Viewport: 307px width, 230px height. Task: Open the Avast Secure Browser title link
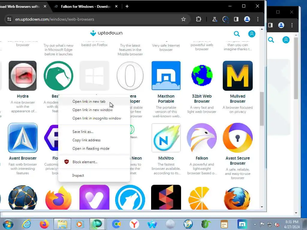(x=238, y=161)
